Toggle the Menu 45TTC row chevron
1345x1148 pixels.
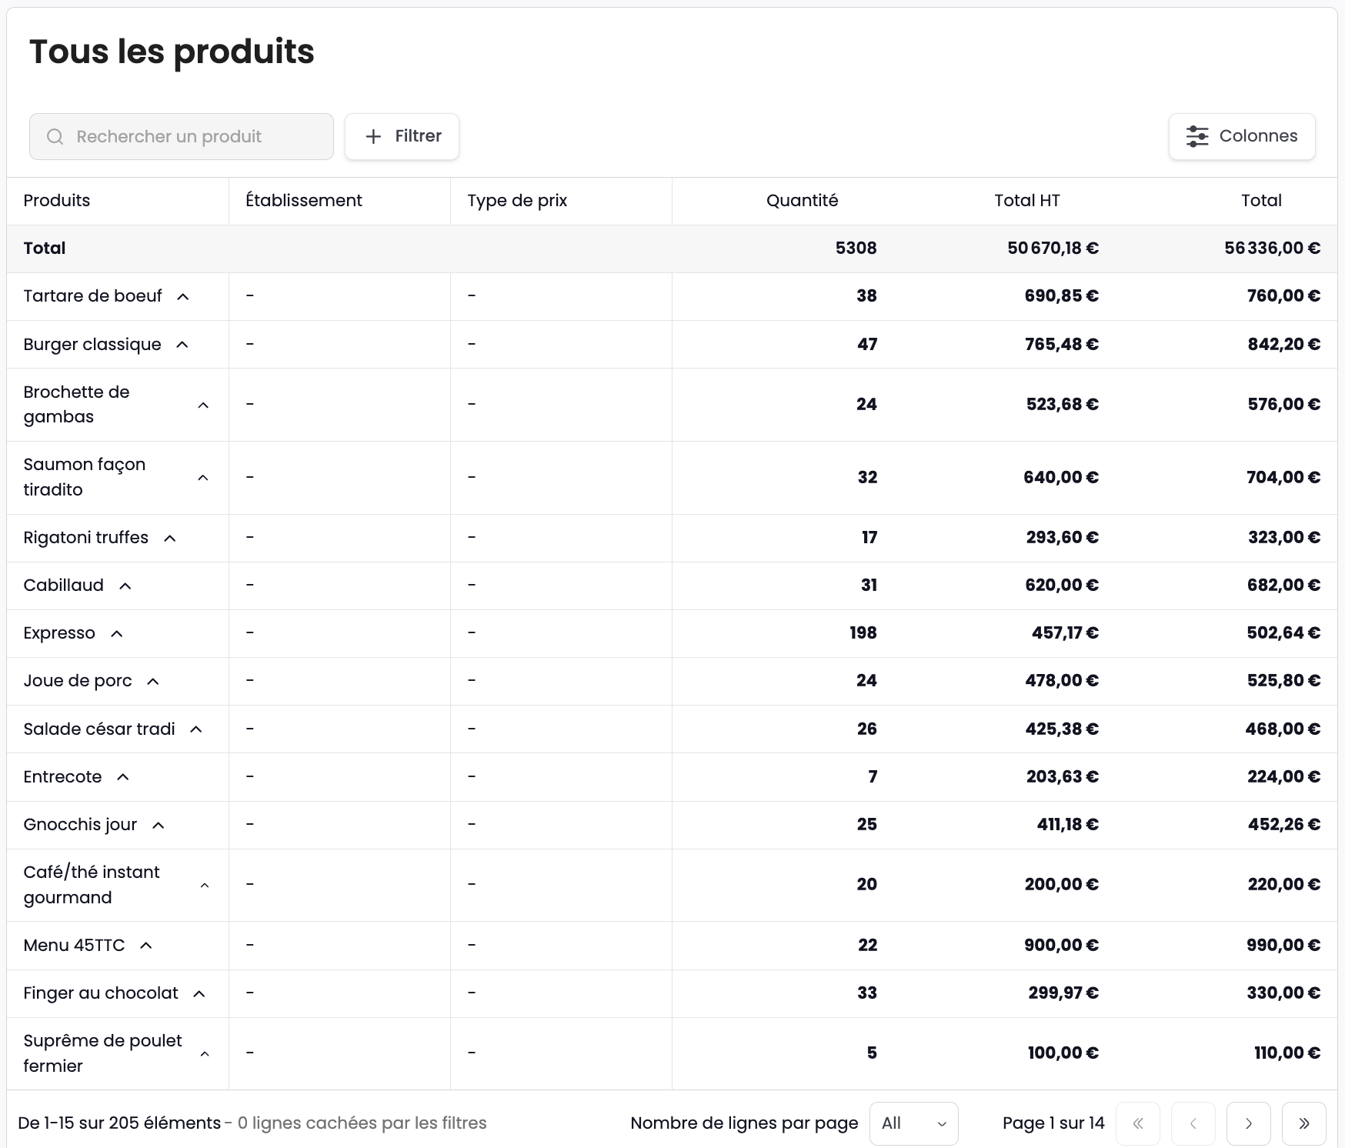pyautogui.click(x=146, y=946)
